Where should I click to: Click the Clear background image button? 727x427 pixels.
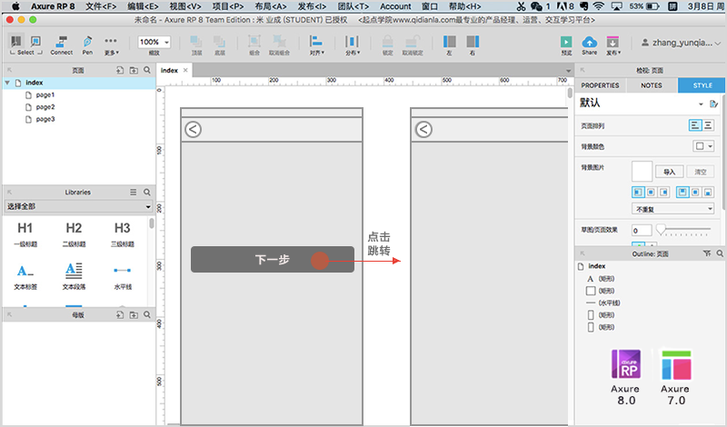click(x=700, y=172)
